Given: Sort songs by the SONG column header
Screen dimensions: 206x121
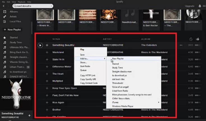Looking at the screenshot, I should [x=56, y=39].
